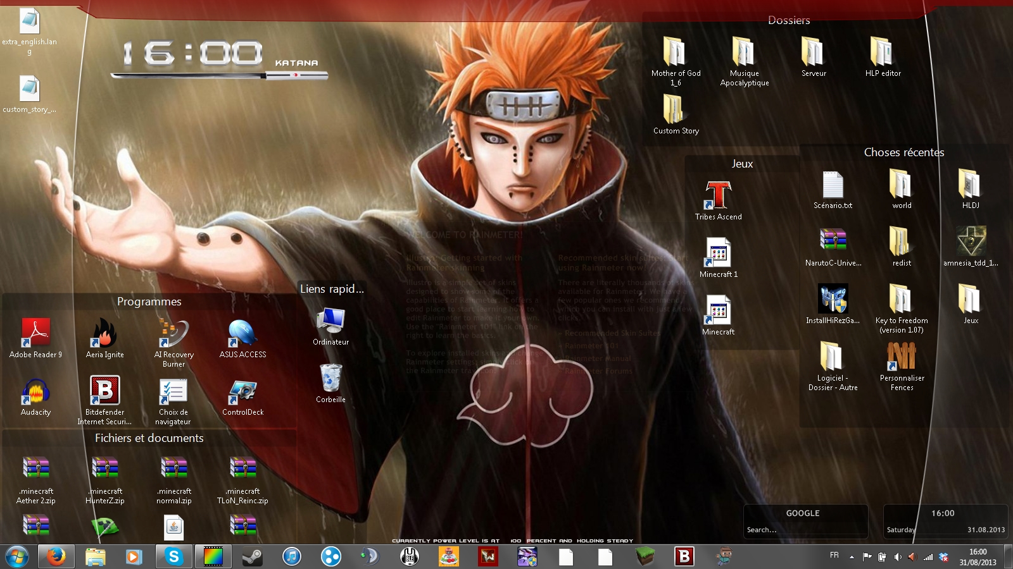This screenshot has width=1013, height=569.
Task: Click the Dossiers fence title
Action: [789, 20]
